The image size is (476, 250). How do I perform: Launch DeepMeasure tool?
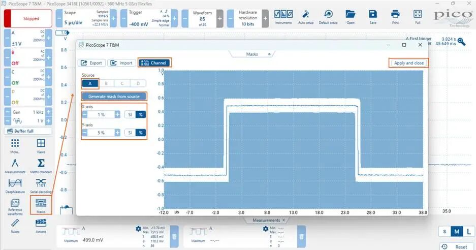point(15,186)
